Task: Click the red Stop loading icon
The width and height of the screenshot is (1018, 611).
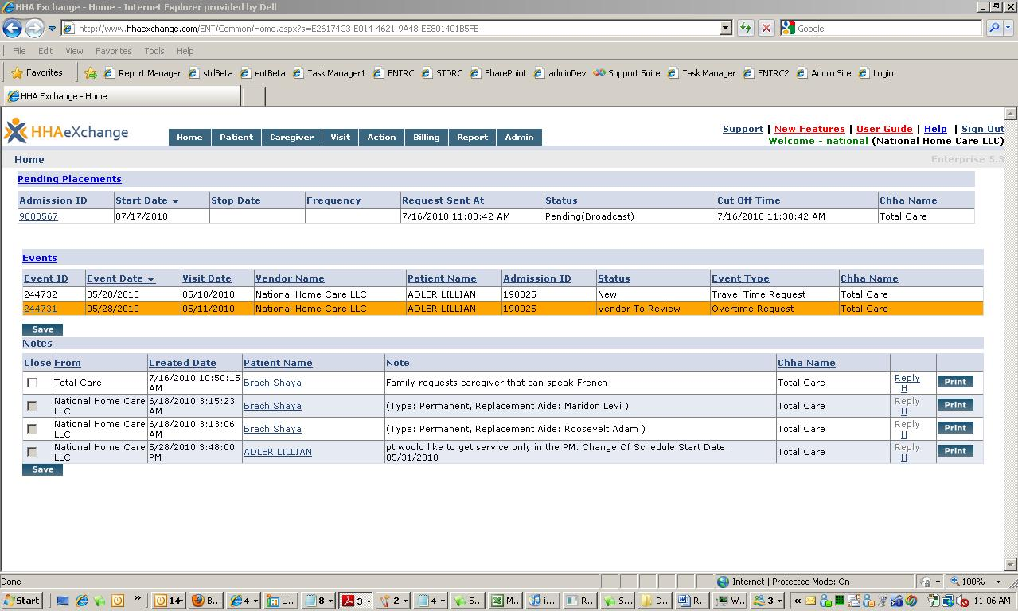Action: pyautogui.click(x=766, y=28)
